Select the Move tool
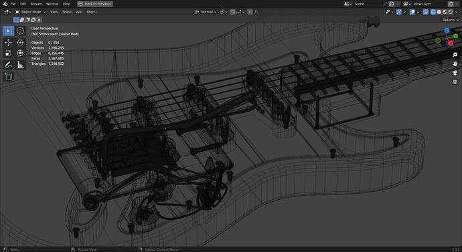Screen dimensions: 462x252 pyautogui.click(x=8, y=42)
